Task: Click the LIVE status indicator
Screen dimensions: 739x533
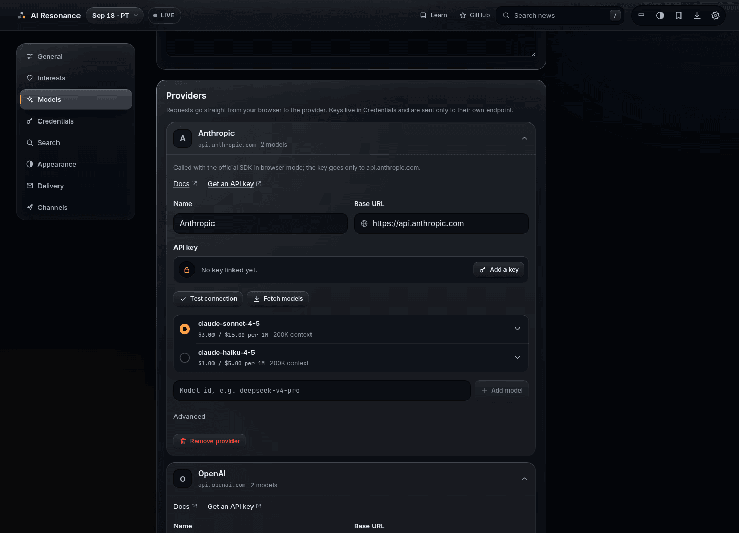Action: [x=164, y=15]
